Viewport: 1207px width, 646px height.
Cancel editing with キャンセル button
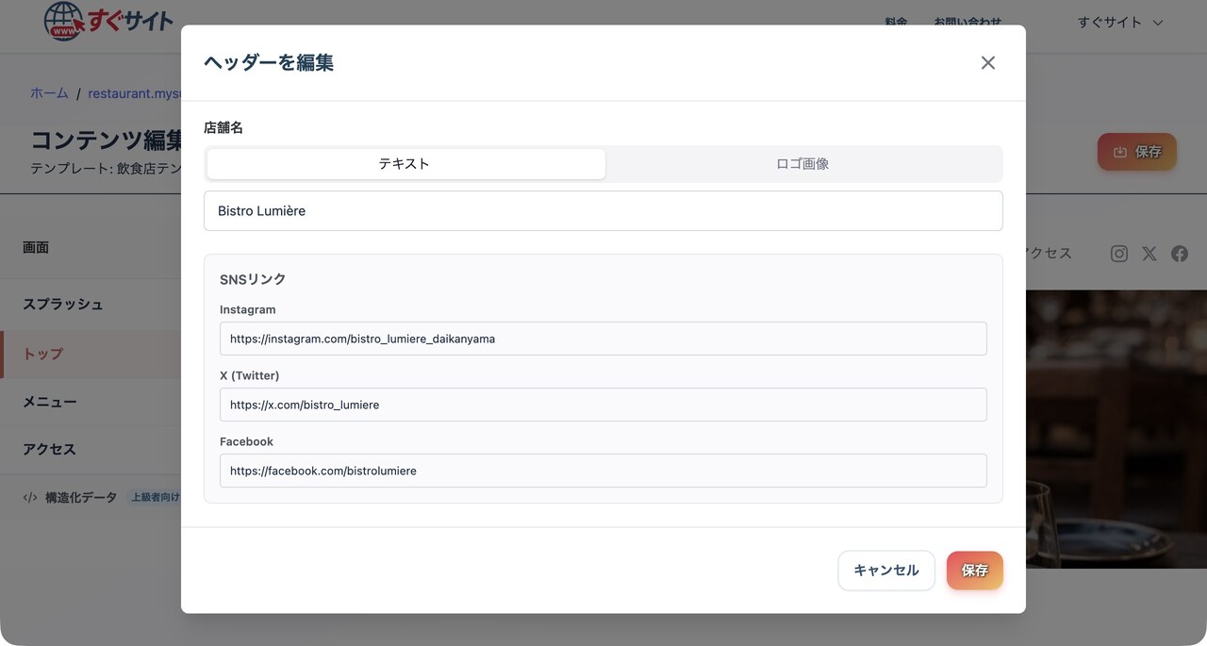pyautogui.click(x=885, y=571)
